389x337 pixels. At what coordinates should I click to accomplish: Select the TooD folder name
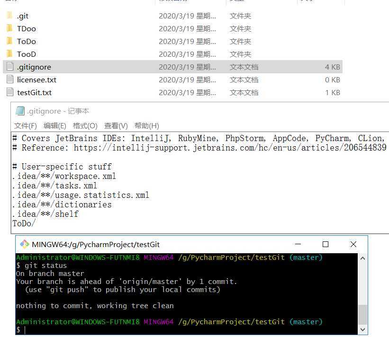tap(27, 54)
